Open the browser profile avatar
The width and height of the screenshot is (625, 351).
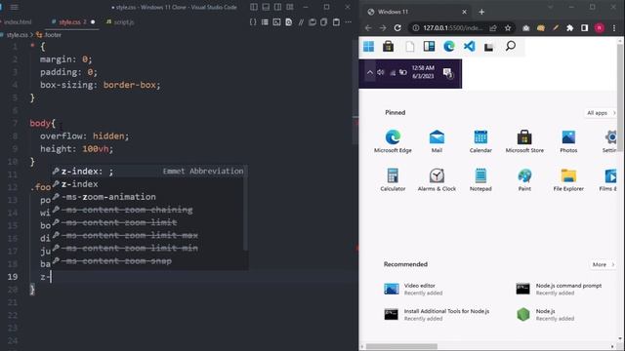pyautogui.click(x=599, y=28)
